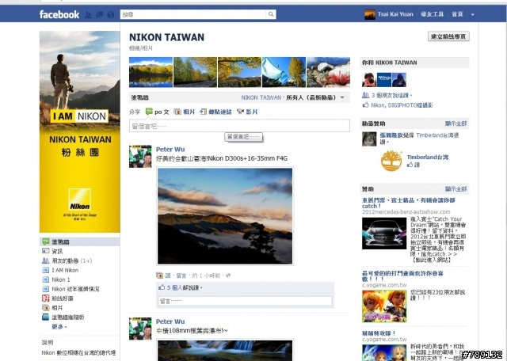The width and height of the screenshot is (507, 361).
Task: Open first lake landscape photo thumbnail
Action: tap(151, 72)
